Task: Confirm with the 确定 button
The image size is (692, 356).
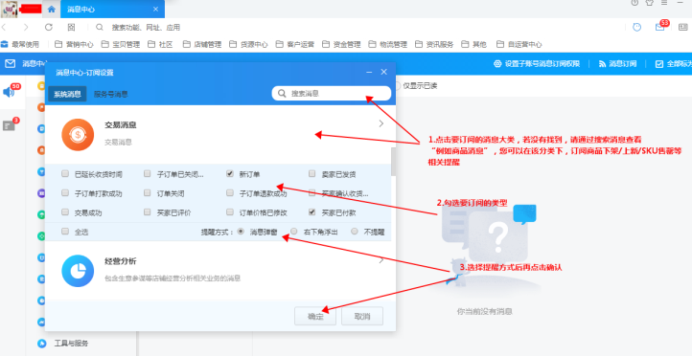Action: click(x=315, y=317)
